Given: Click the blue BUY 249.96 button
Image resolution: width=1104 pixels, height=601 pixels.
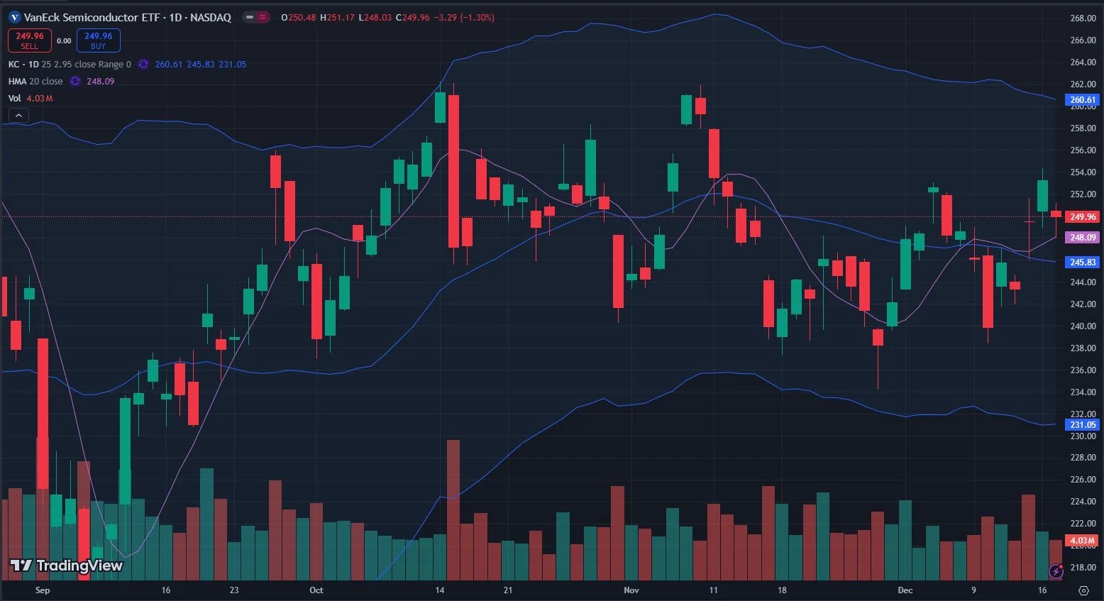Looking at the screenshot, I should click(98, 40).
